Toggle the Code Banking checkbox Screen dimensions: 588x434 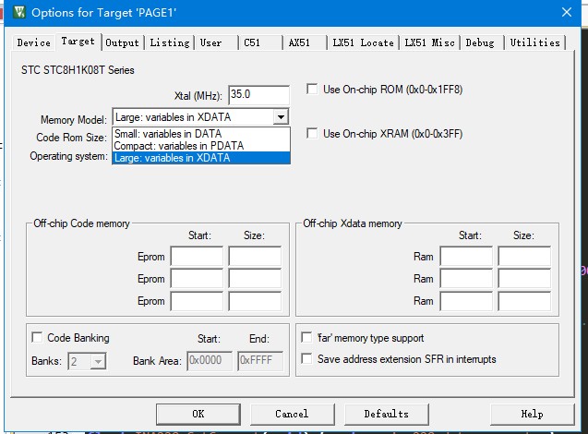pyautogui.click(x=37, y=338)
